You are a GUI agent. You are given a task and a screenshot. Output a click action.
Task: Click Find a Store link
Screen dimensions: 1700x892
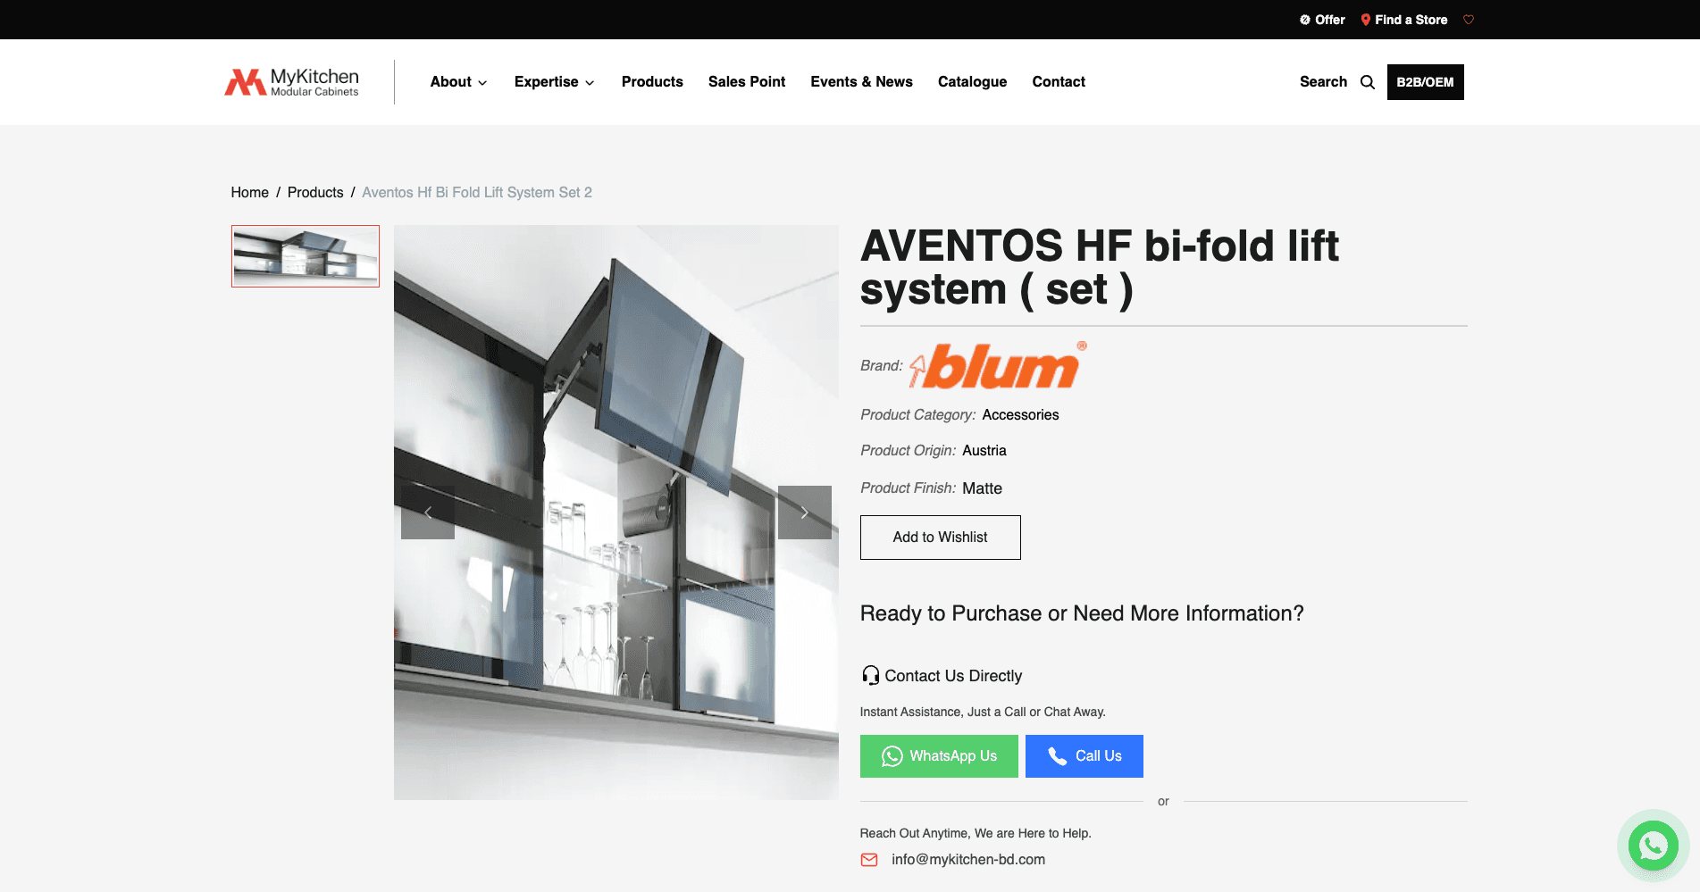pyautogui.click(x=1403, y=20)
